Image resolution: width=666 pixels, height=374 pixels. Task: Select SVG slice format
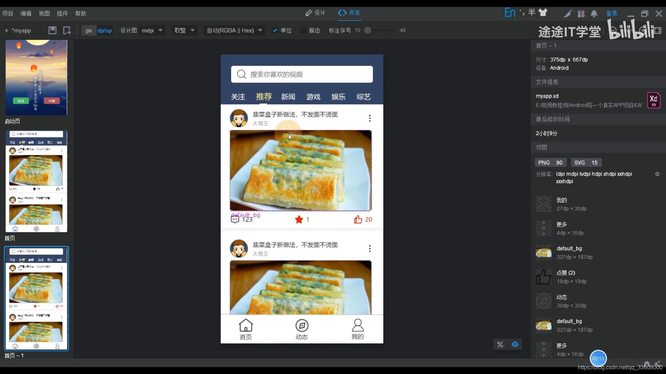586,163
